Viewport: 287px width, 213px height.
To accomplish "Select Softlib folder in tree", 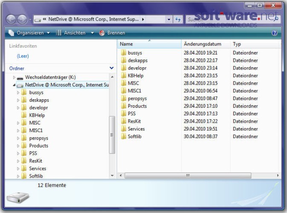I will (36, 176).
